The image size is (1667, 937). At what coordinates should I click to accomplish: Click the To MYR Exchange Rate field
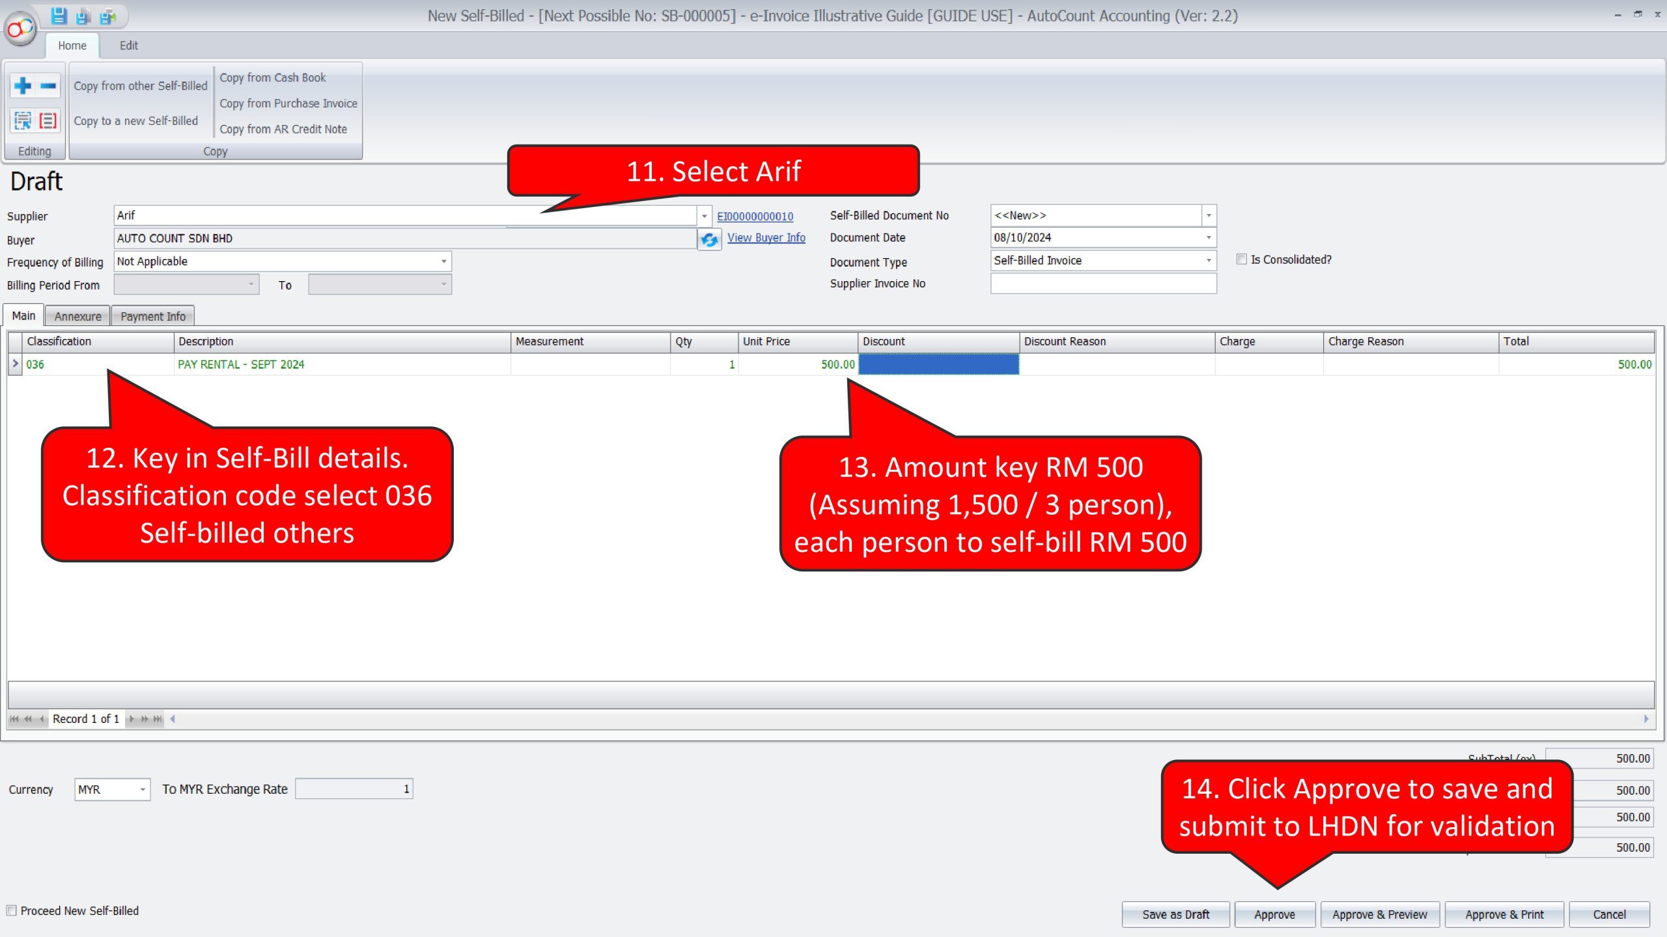354,789
